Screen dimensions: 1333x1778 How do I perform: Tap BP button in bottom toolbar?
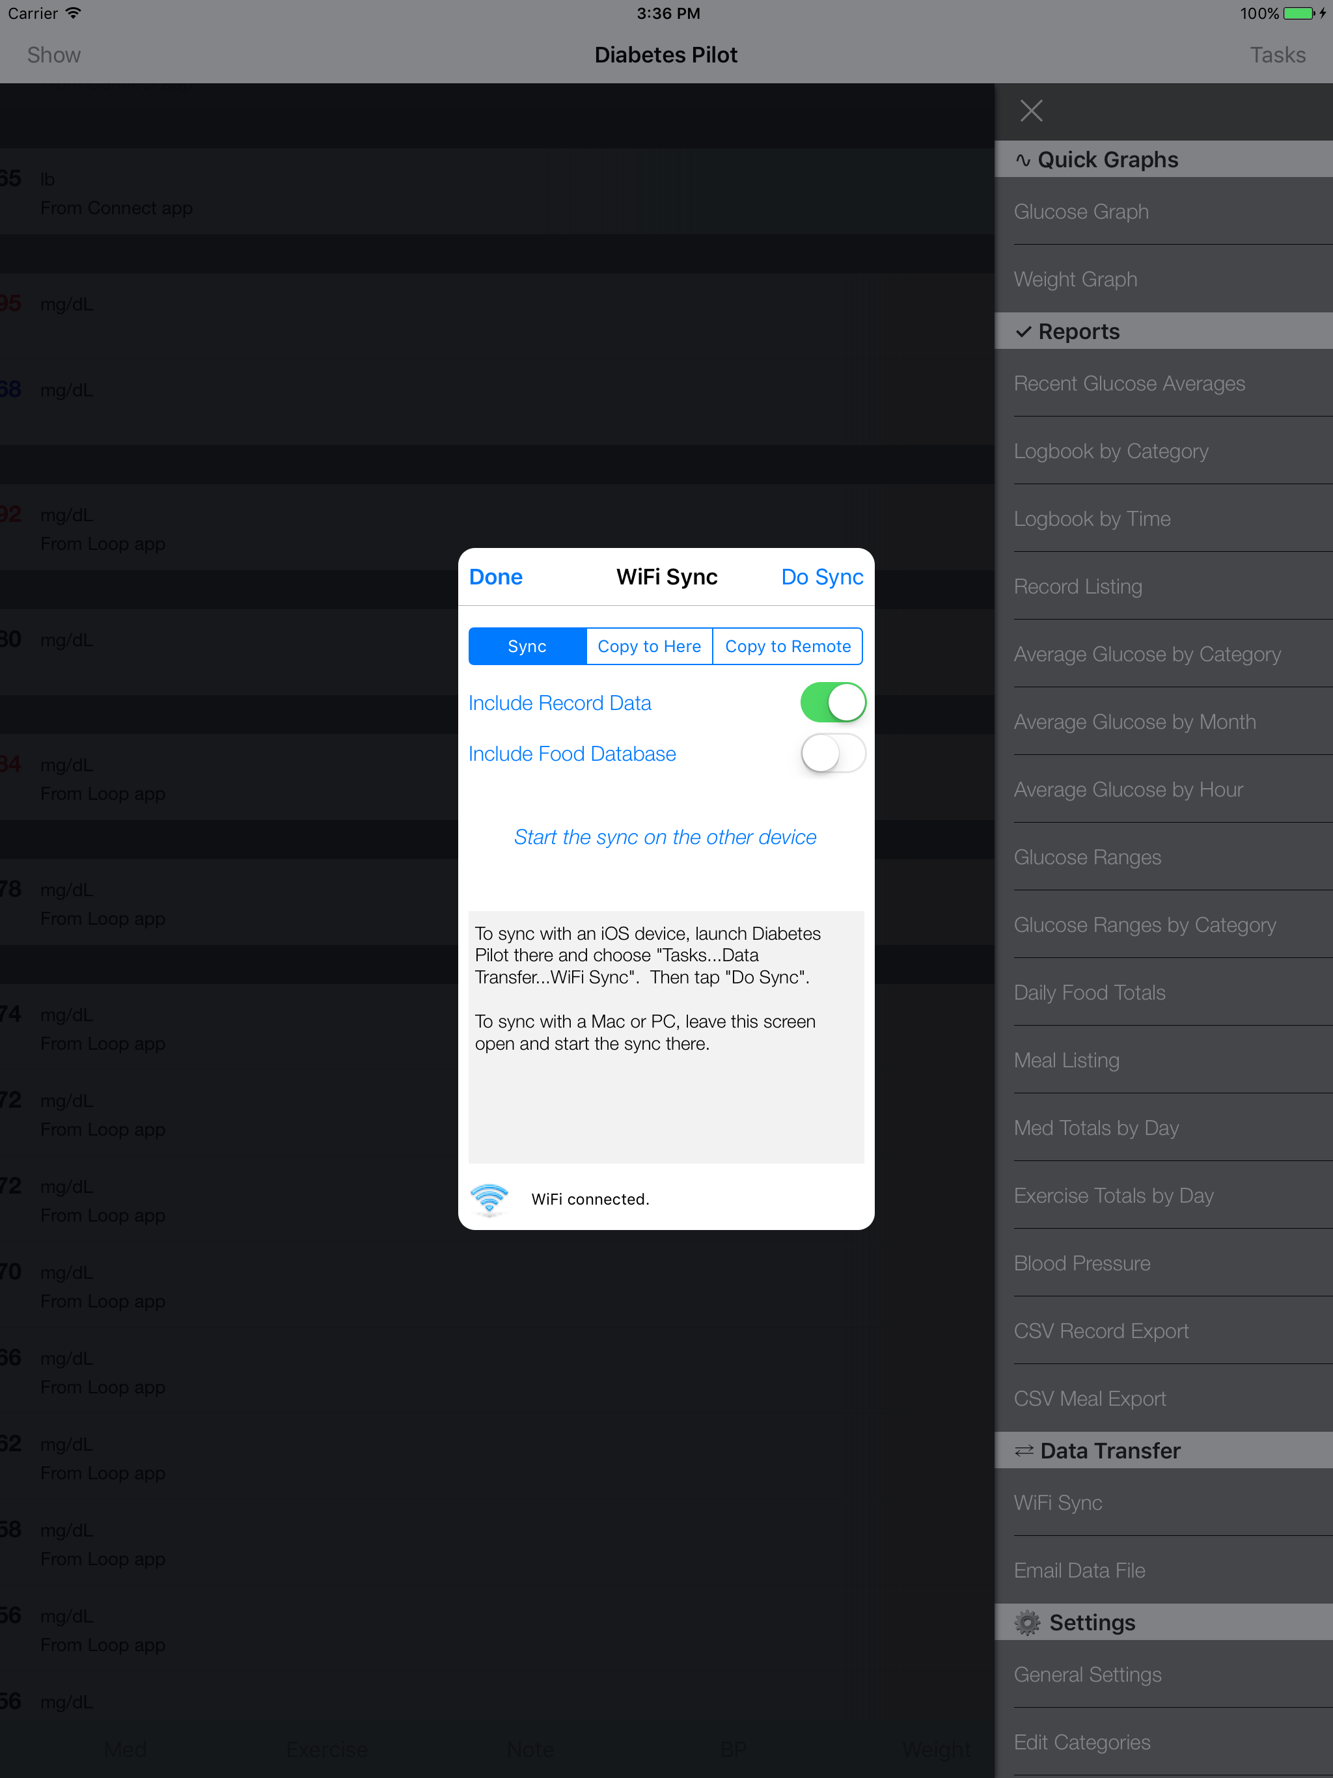coord(732,1749)
